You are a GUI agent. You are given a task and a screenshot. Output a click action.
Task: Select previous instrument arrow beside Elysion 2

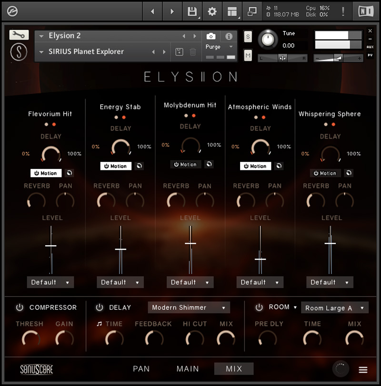[x=184, y=36]
